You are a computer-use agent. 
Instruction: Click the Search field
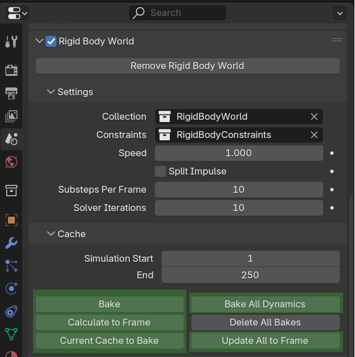[x=178, y=13]
